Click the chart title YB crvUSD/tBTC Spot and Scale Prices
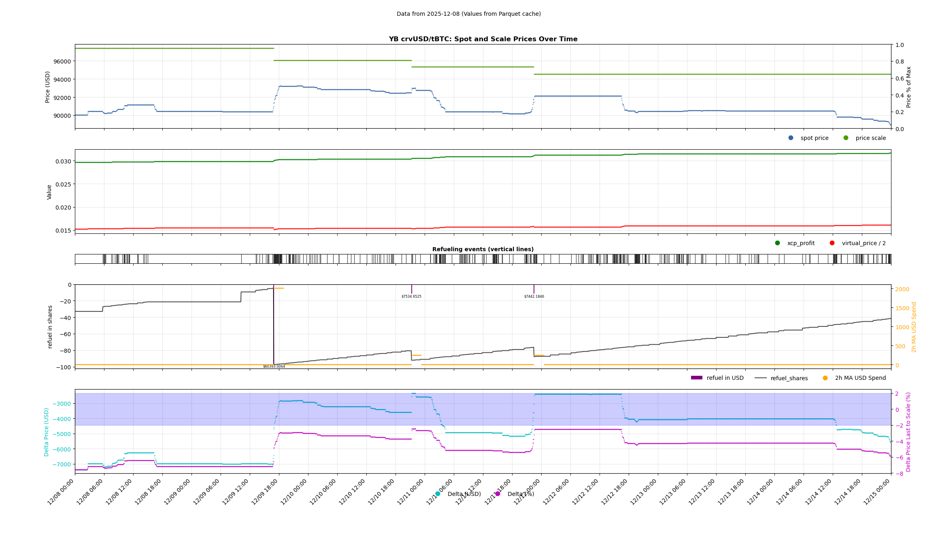 click(x=483, y=39)
